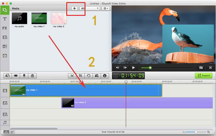The image size is (216, 136).
Task: Click the scissors split tool
Action: click(72, 76)
